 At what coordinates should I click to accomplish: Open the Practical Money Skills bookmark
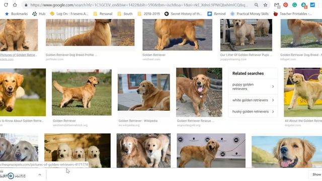pos(250,14)
